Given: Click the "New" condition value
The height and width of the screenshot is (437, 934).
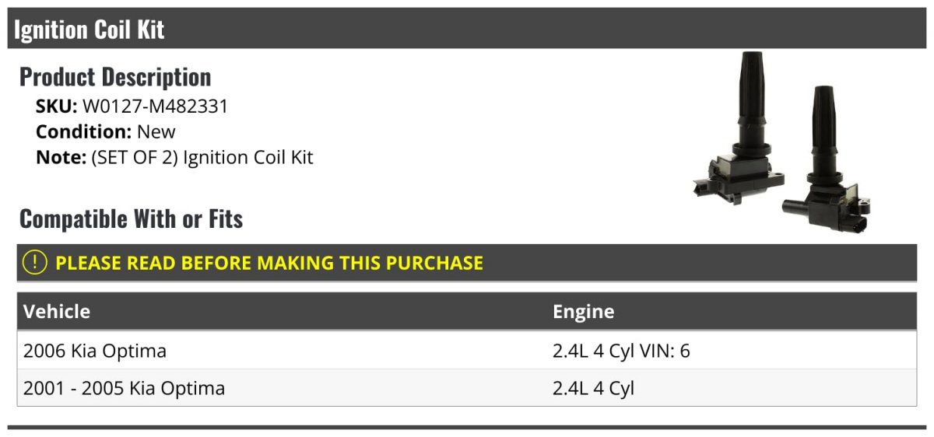Looking at the screenshot, I should click(156, 131).
